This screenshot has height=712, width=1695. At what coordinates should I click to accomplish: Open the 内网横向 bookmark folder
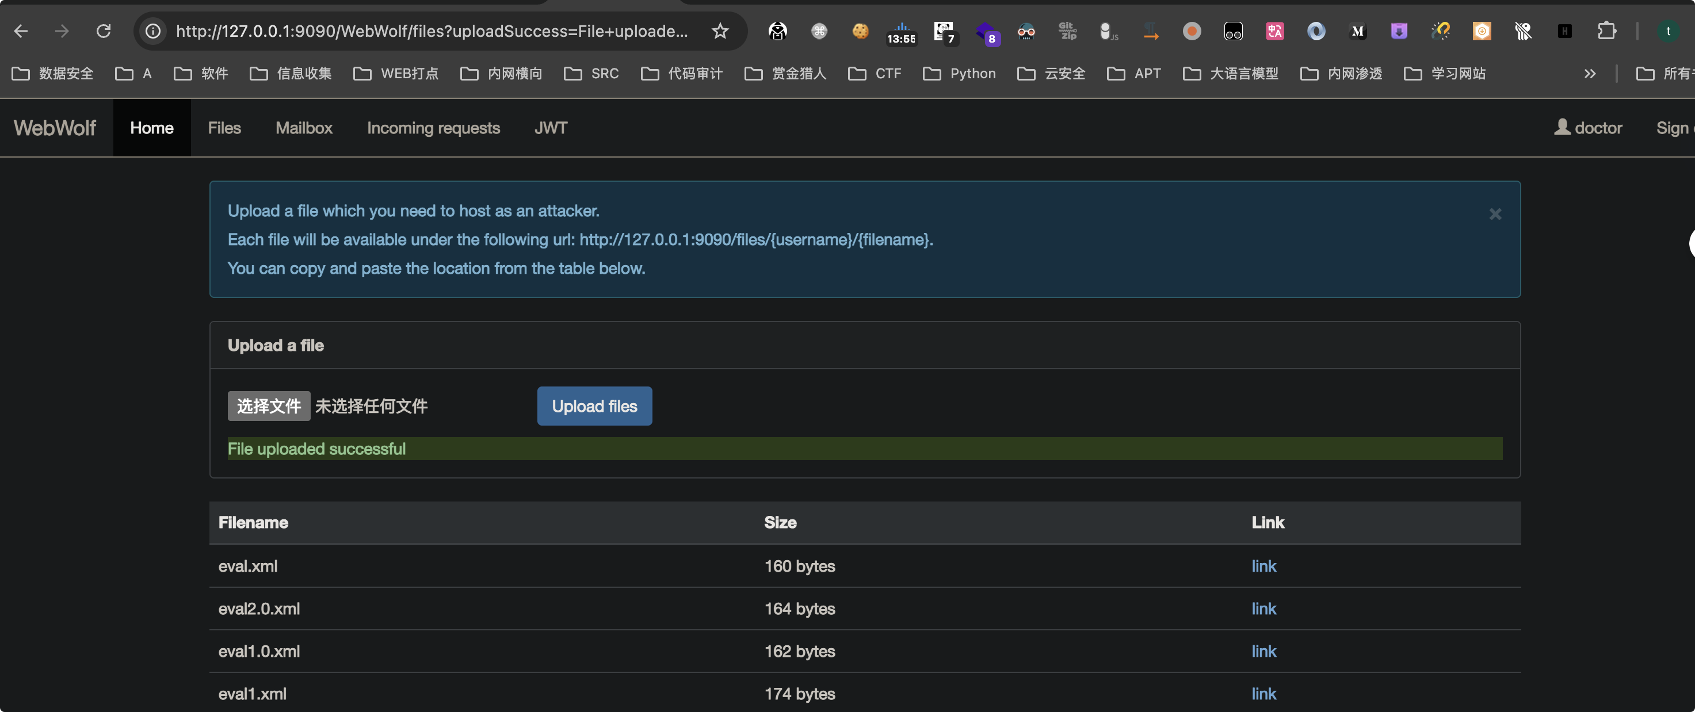click(501, 74)
